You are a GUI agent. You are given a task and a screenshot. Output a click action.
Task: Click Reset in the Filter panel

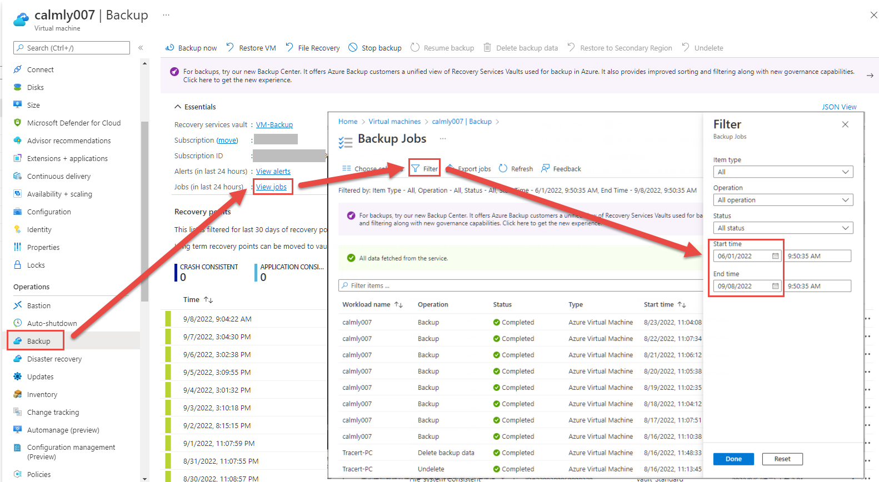(782, 459)
